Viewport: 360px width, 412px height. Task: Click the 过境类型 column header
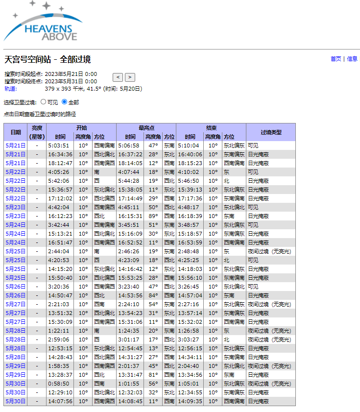point(271,132)
